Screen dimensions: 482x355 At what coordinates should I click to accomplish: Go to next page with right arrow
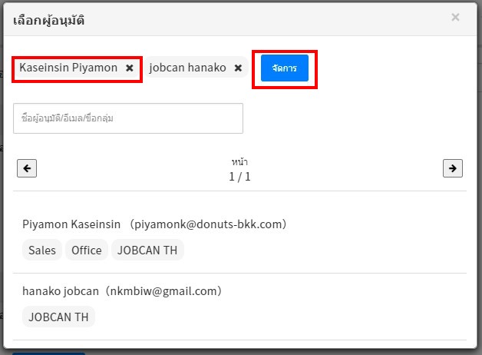pos(453,168)
